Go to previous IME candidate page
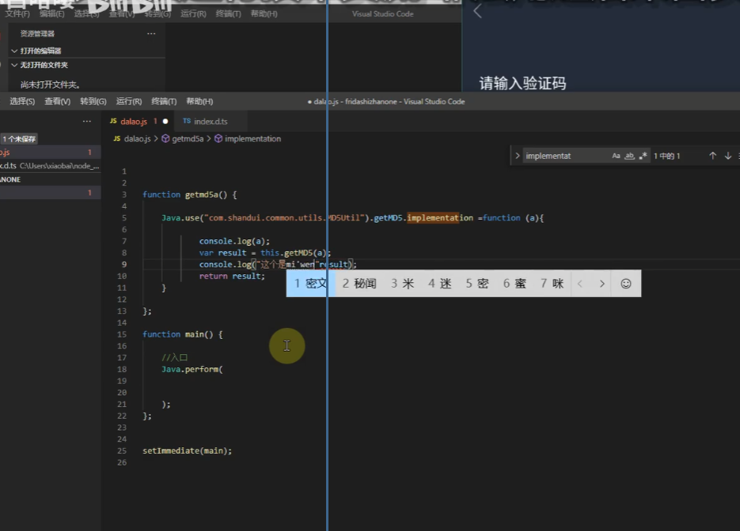The width and height of the screenshot is (740, 531). [580, 284]
